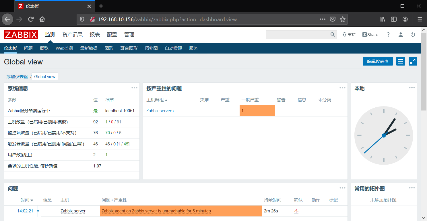
Task: Click the analog clock widget face
Action: pyautogui.click(x=384, y=135)
